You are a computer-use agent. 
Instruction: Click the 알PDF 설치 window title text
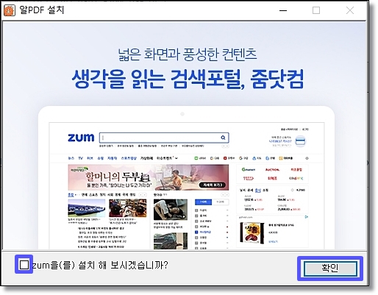42,10
